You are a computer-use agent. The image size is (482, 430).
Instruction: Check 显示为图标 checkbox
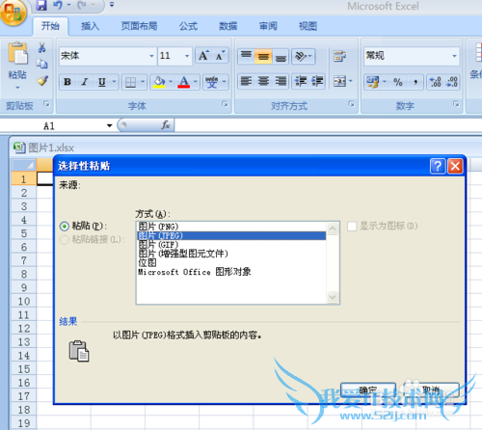(352, 227)
